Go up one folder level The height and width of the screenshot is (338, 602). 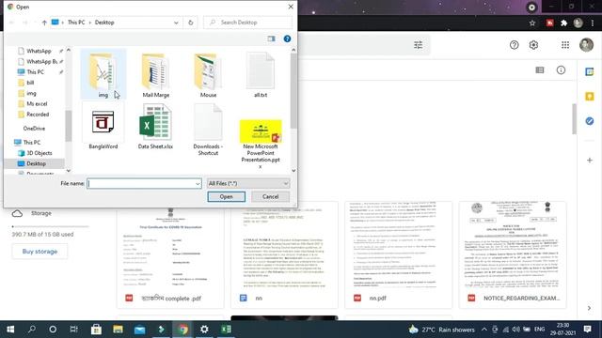click(x=44, y=23)
